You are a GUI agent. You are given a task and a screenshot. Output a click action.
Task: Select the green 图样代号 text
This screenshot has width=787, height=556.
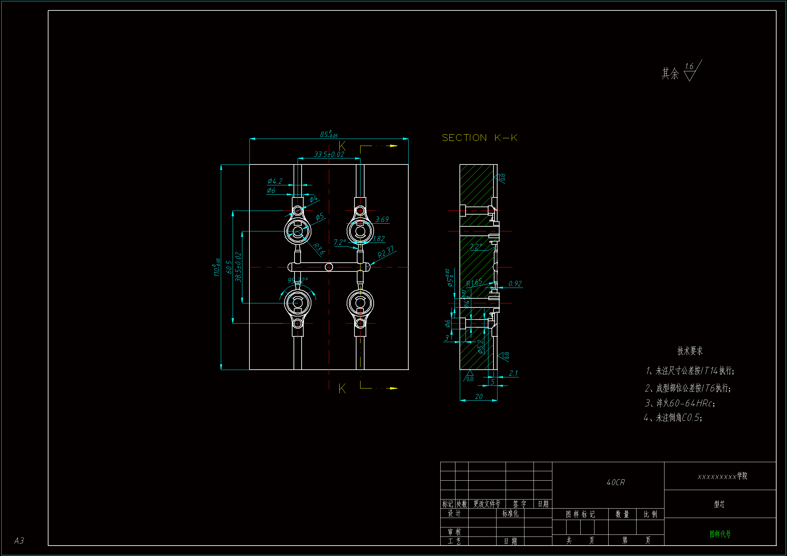(720, 534)
